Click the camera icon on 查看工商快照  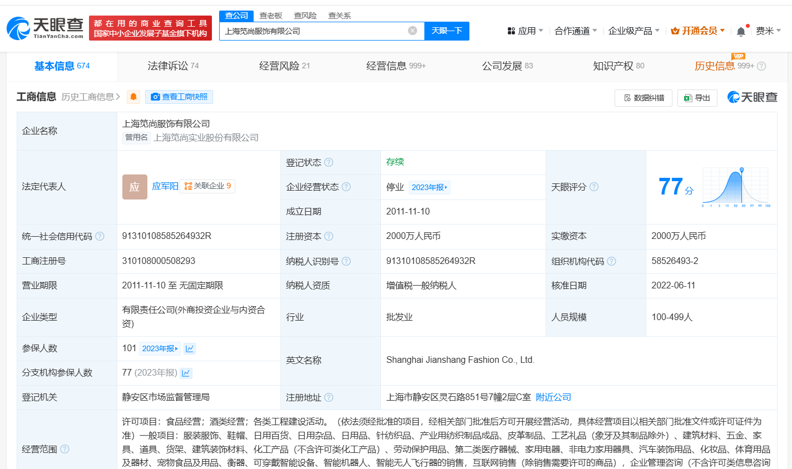click(x=155, y=97)
